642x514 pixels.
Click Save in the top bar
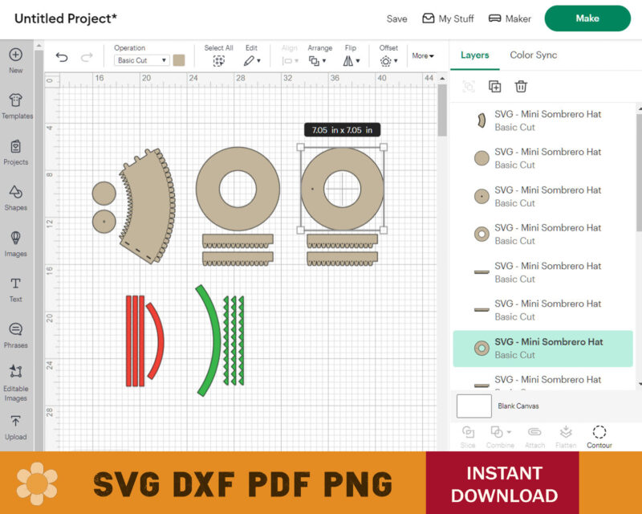[396, 18]
